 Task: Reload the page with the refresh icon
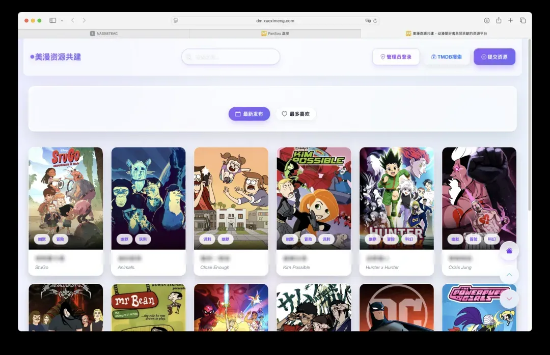[375, 21]
